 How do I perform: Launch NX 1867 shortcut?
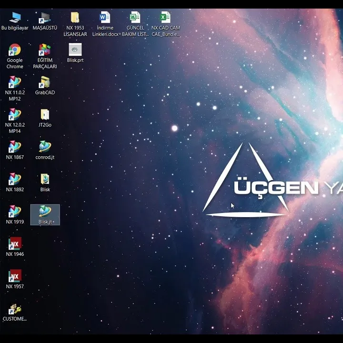point(15,150)
